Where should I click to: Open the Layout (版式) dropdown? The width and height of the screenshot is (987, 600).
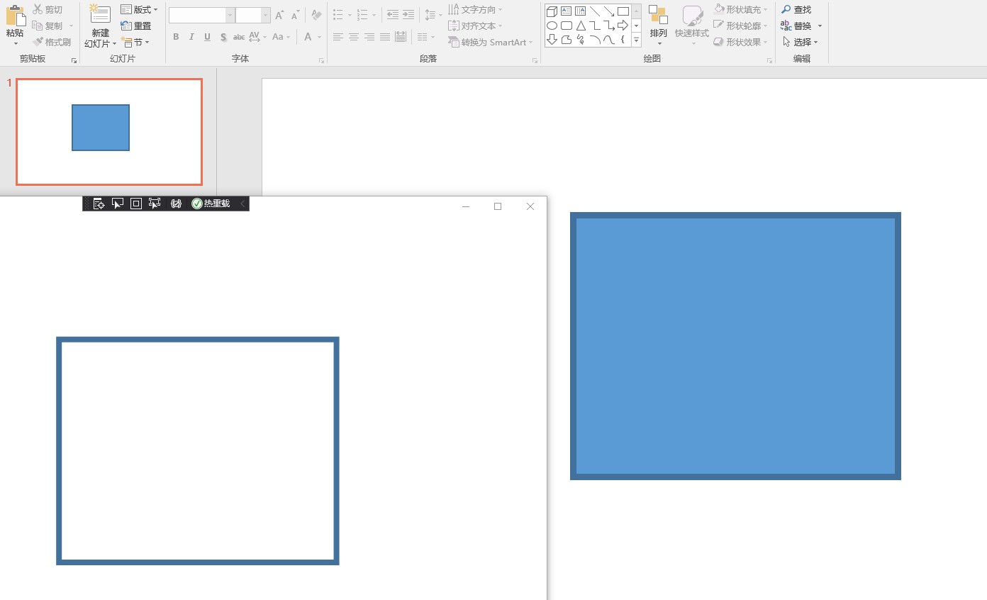(x=139, y=10)
